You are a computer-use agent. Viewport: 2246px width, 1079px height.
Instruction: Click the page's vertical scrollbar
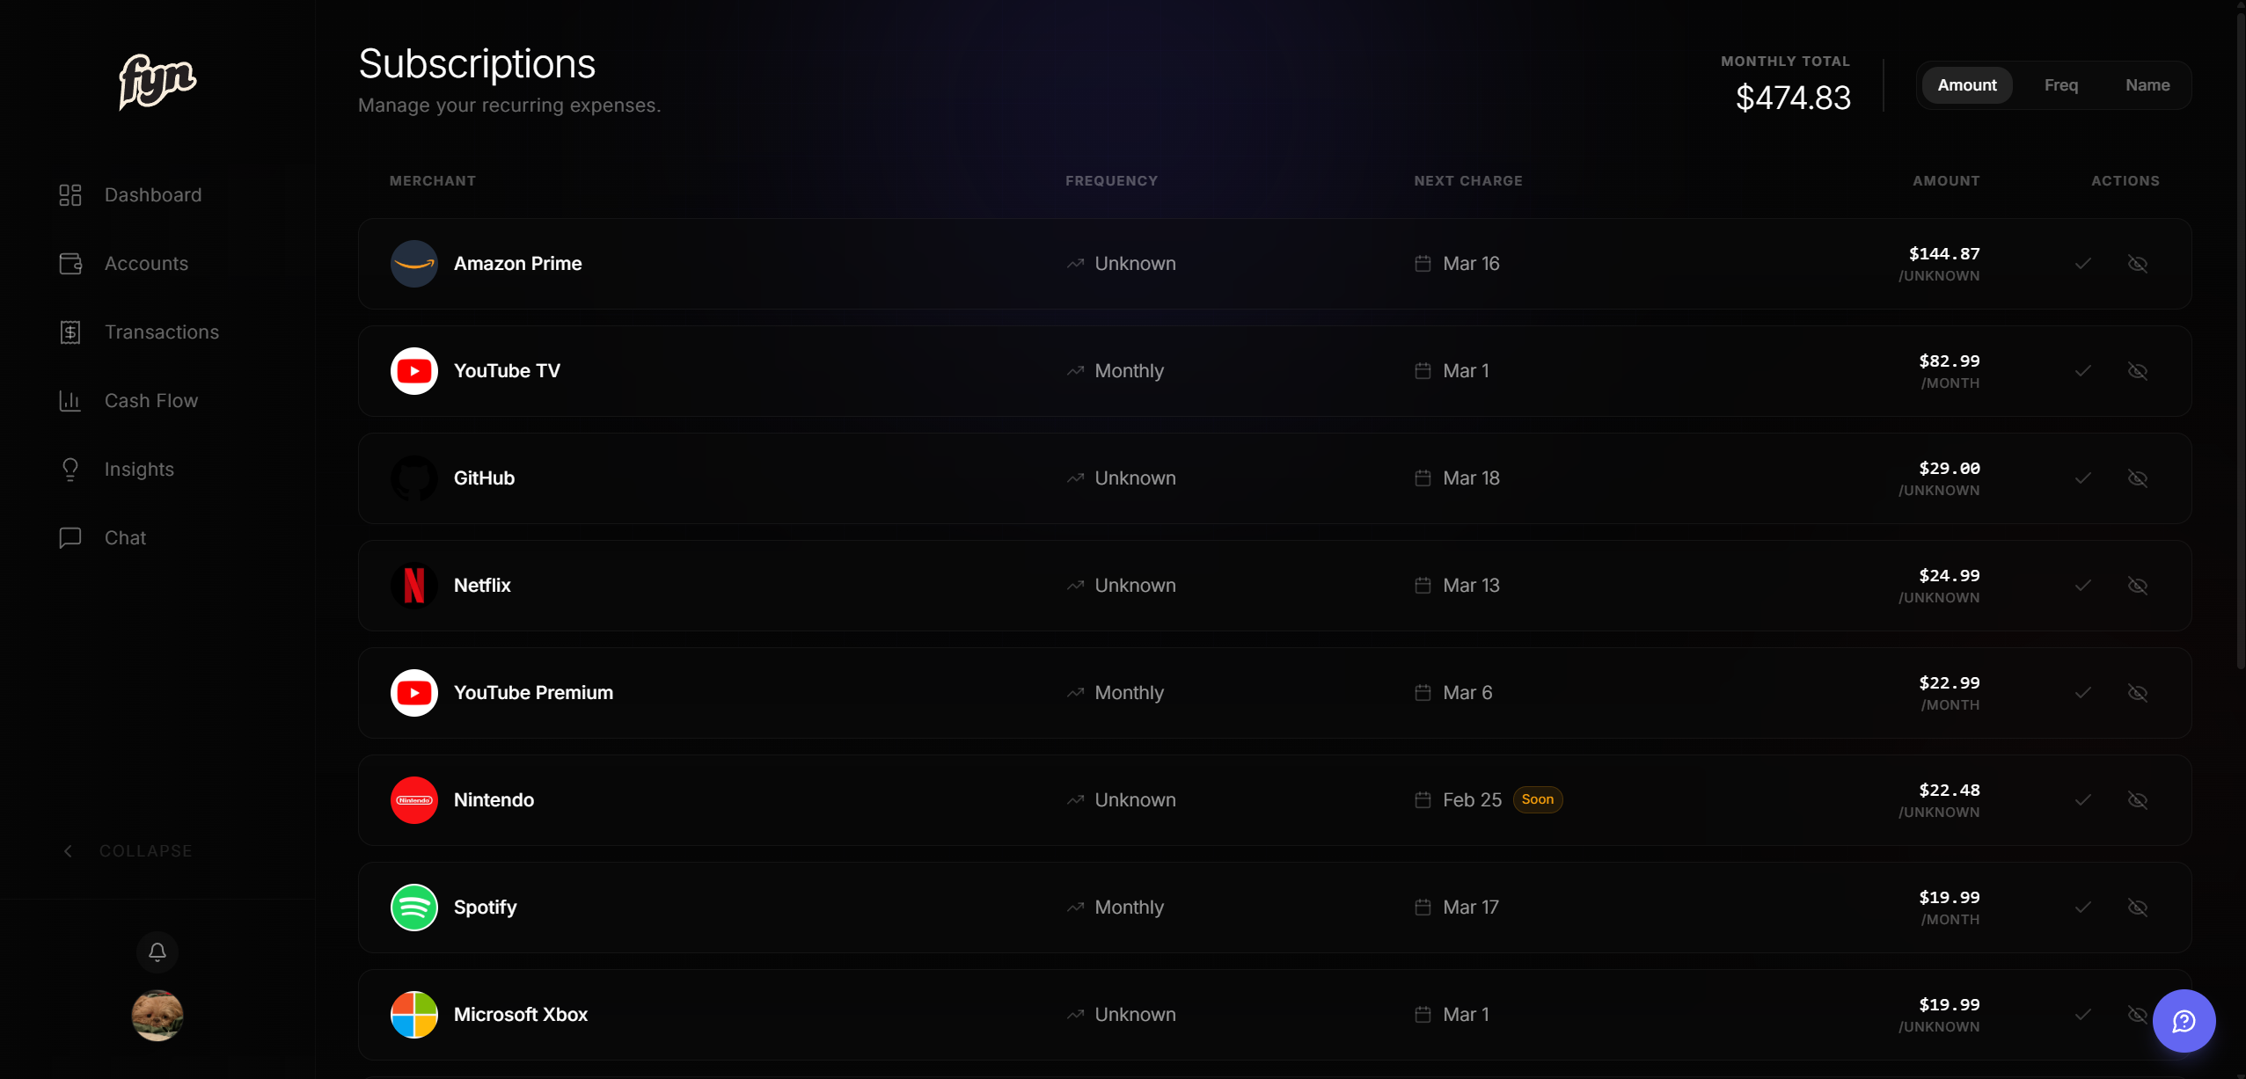coord(2240,352)
